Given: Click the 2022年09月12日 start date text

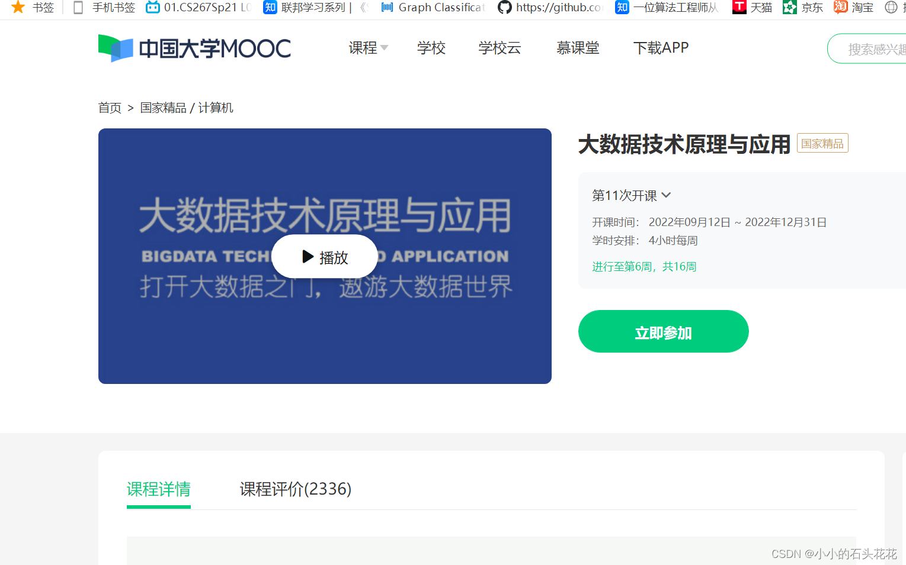Looking at the screenshot, I should [689, 222].
